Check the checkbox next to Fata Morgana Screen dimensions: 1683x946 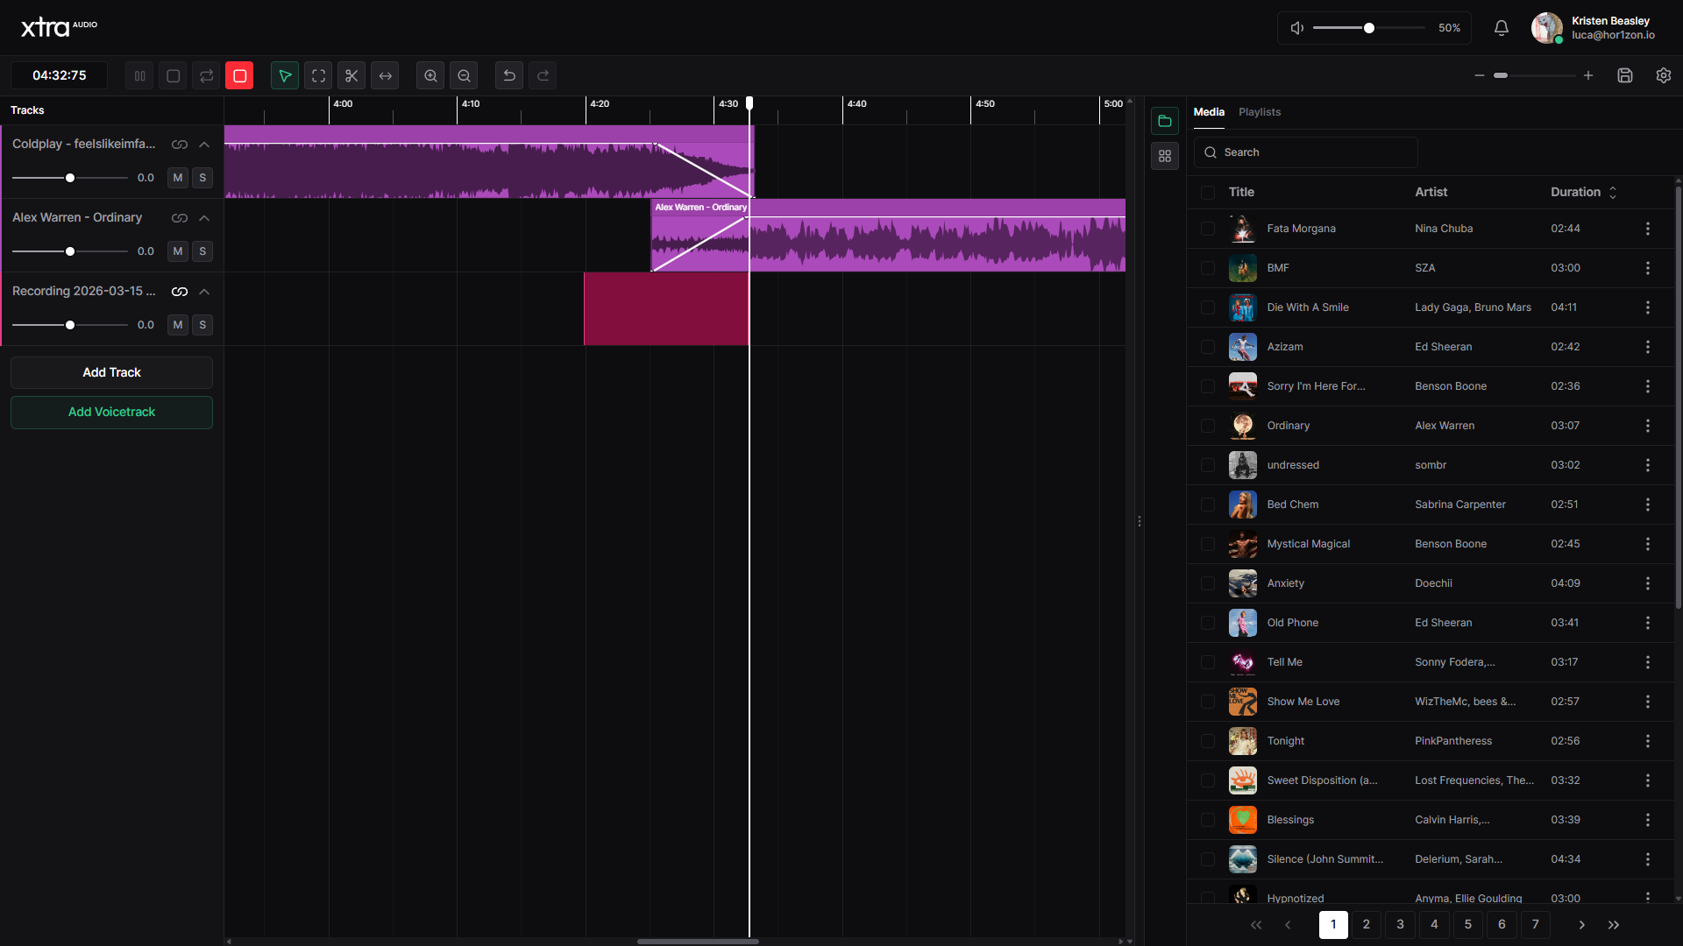pyautogui.click(x=1207, y=229)
